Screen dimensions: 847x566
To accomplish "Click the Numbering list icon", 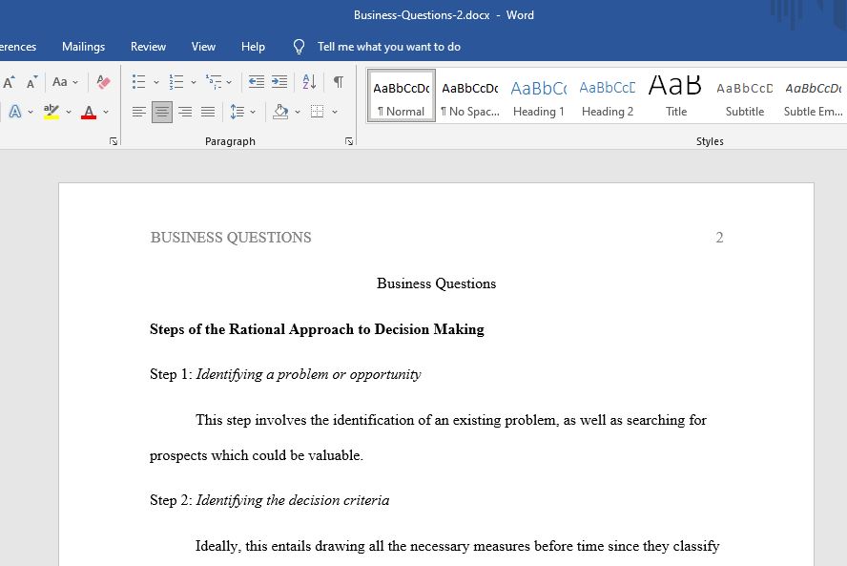I will point(176,82).
